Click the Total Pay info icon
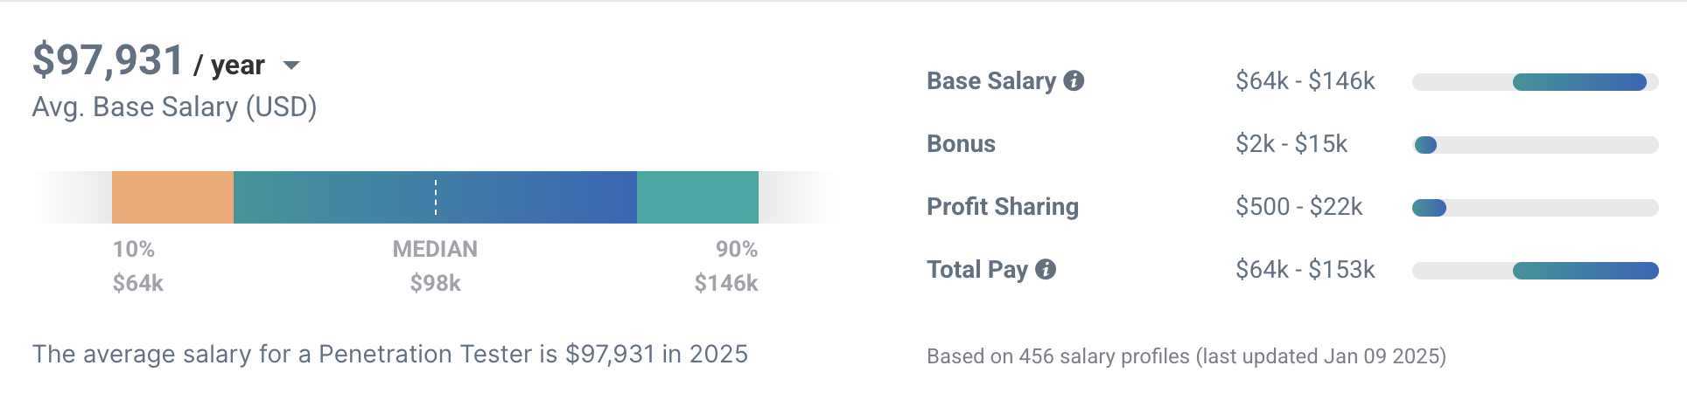This screenshot has width=1687, height=400. (1046, 269)
